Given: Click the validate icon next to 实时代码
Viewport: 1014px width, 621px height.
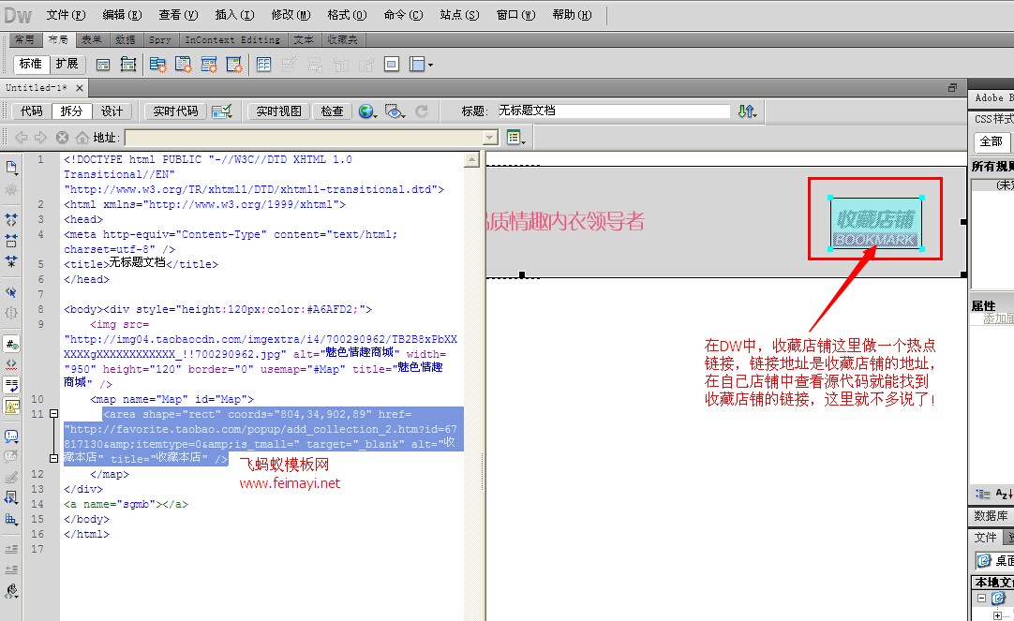Looking at the screenshot, I should coord(219,110).
